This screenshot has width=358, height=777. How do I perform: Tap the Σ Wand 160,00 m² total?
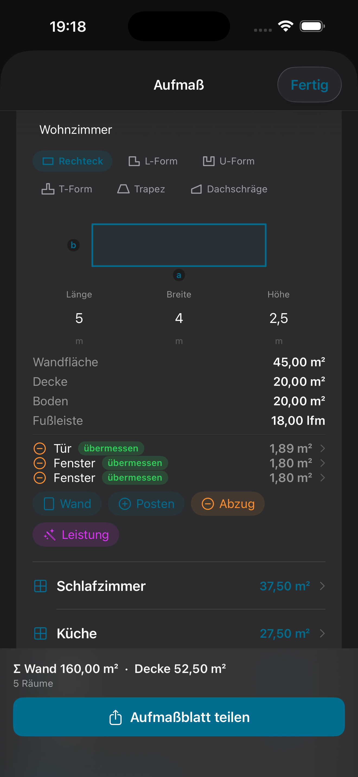click(x=66, y=669)
